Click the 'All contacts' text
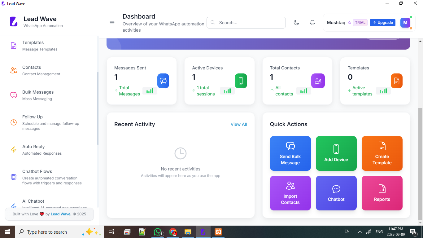The width and height of the screenshot is (423, 238). point(284,91)
